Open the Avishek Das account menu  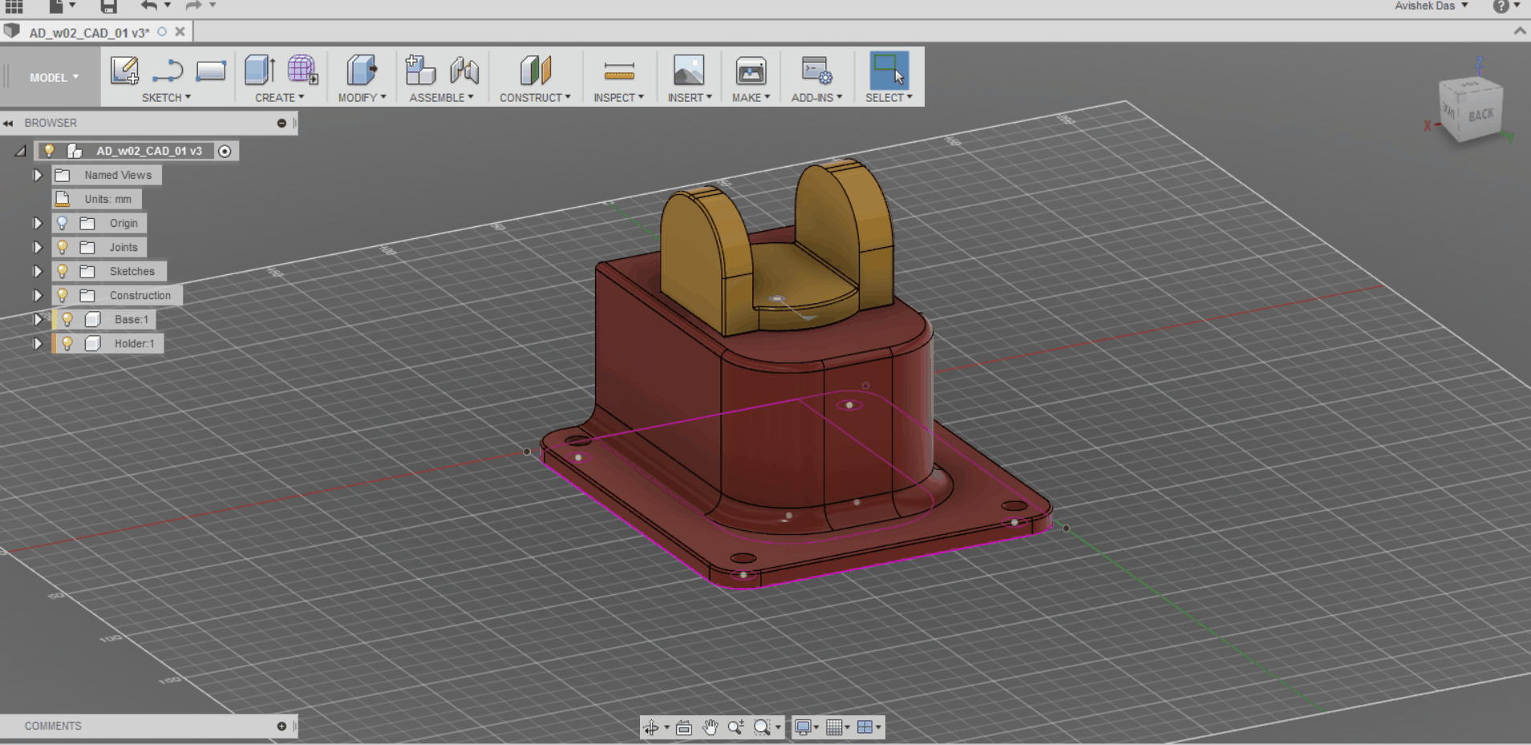tap(1431, 6)
